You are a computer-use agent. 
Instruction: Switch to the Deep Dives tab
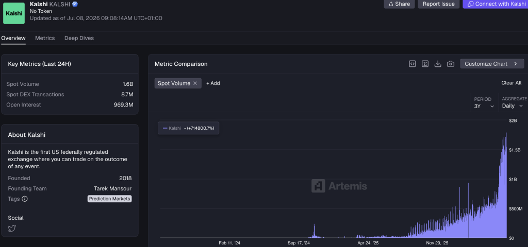79,38
